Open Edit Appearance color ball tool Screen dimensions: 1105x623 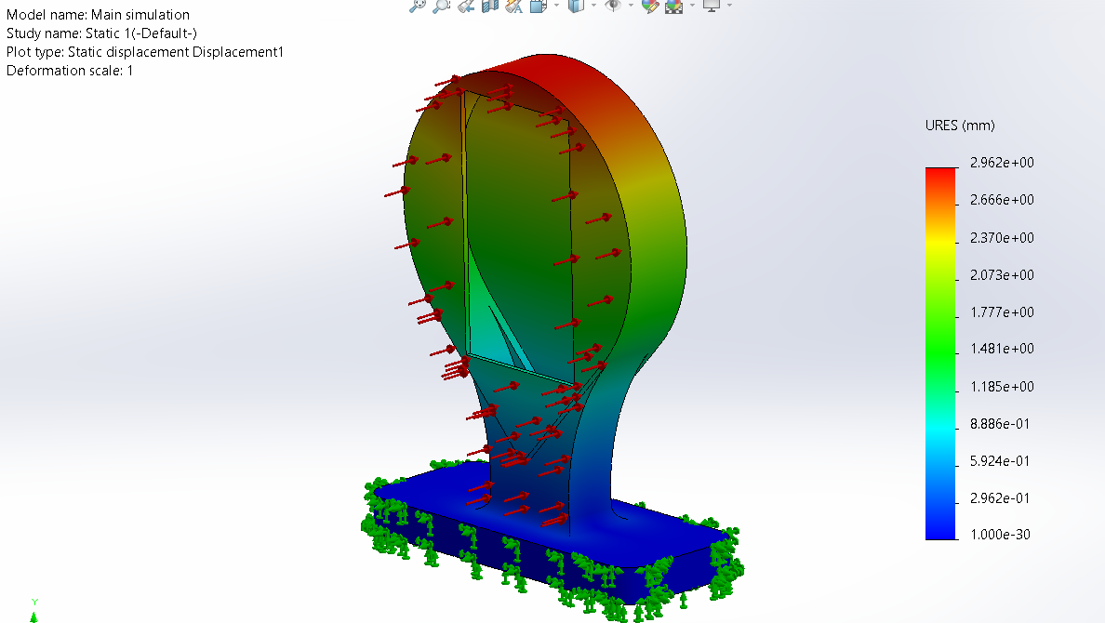pyautogui.click(x=650, y=6)
